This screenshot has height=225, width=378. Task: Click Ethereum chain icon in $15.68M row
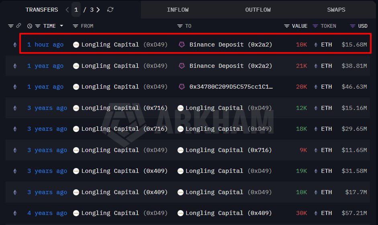(15, 45)
